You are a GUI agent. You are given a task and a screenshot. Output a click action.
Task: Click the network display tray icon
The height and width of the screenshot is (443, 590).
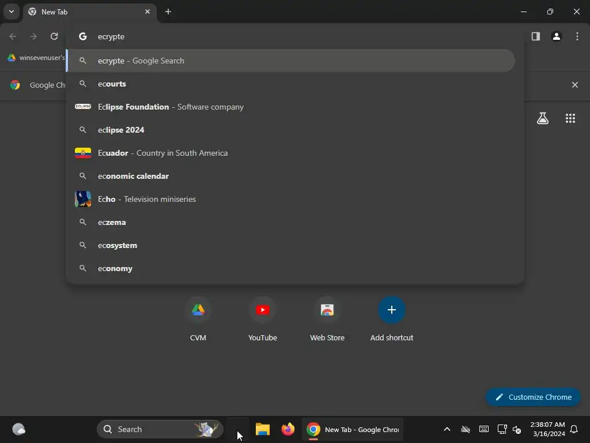tap(502, 429)
